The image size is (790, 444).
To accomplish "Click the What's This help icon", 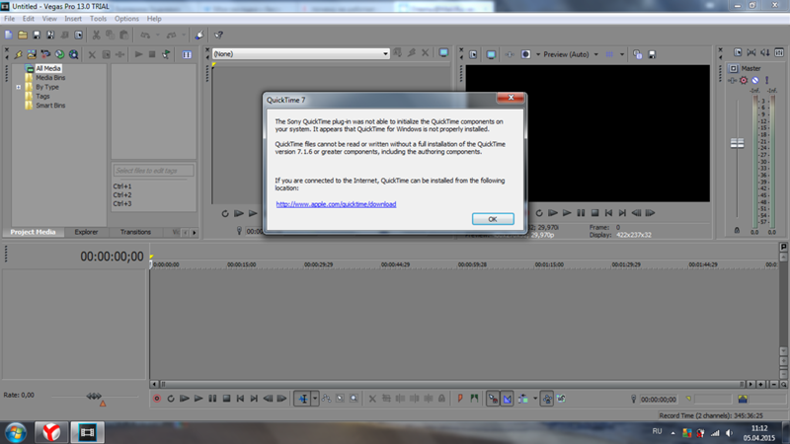I will [218, 35].
